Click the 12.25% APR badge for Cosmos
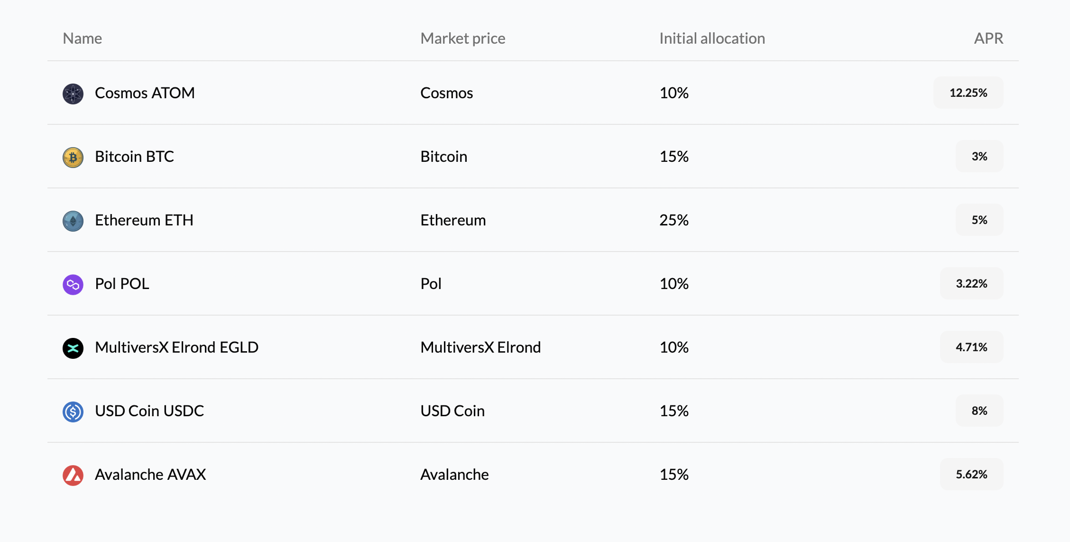 [968, 93]
